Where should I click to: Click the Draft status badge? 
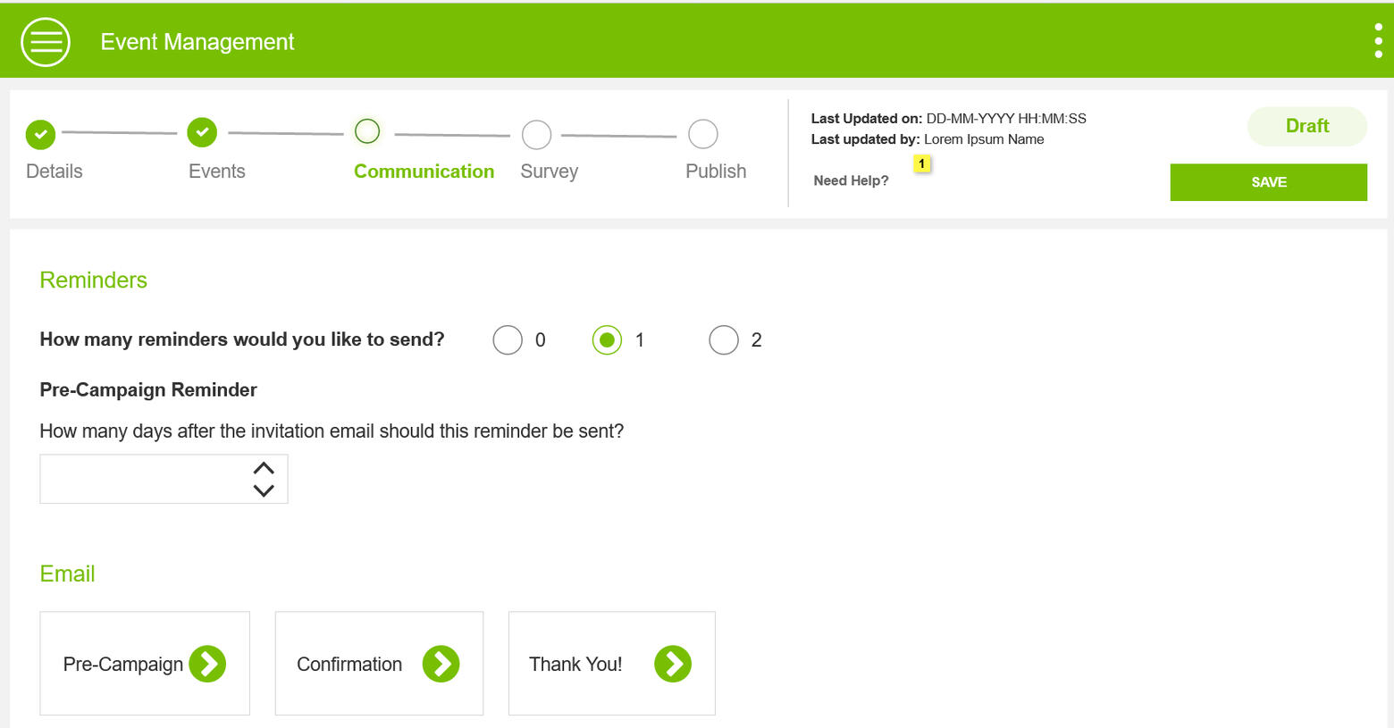[1306, 126]
